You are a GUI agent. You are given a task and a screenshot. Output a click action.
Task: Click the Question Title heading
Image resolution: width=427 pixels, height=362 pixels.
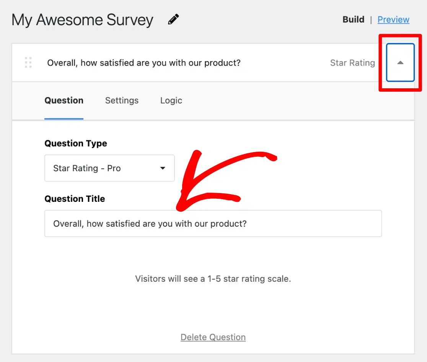[x=75, y=199]
